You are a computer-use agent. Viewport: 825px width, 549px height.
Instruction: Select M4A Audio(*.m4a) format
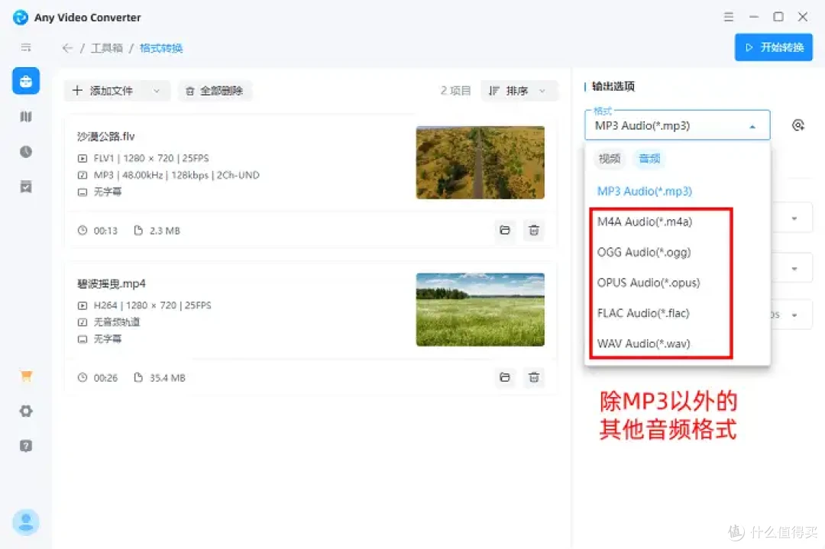pyautogui.click(x=645, y=221)
